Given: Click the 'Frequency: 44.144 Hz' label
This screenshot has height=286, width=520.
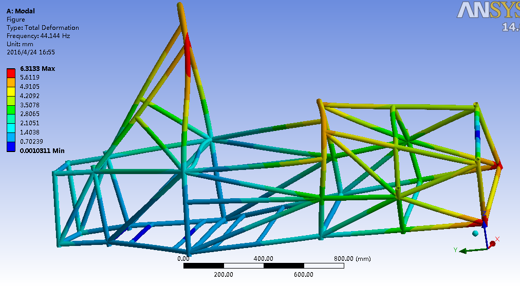Looking at the screenshot, I should (x=38, y=36).
